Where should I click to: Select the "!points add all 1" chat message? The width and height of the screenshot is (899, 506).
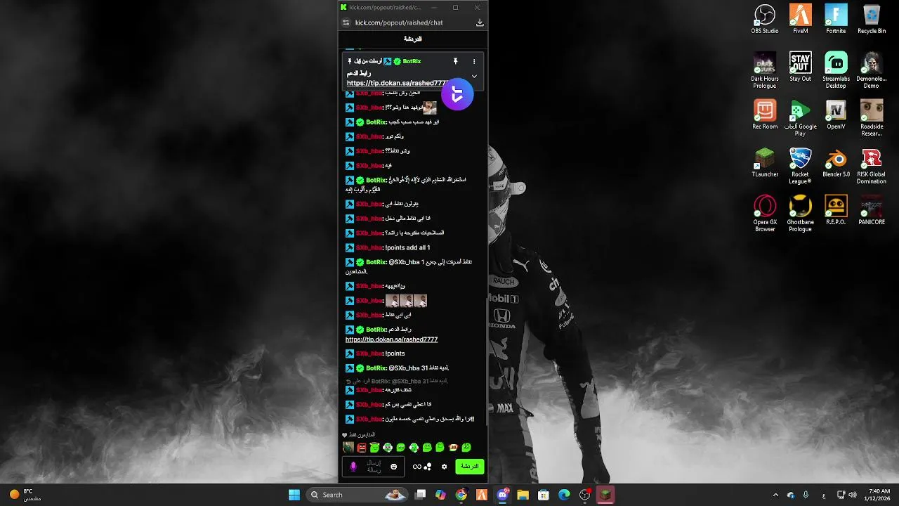pyautogui.click(x=407, y=247)
